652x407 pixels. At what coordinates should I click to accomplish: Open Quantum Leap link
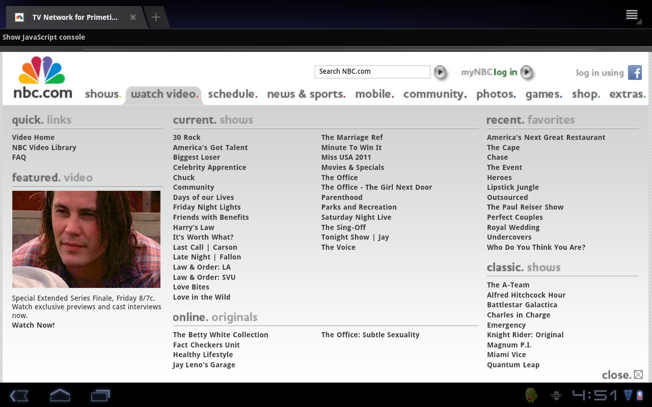click(x=513, y=365)
